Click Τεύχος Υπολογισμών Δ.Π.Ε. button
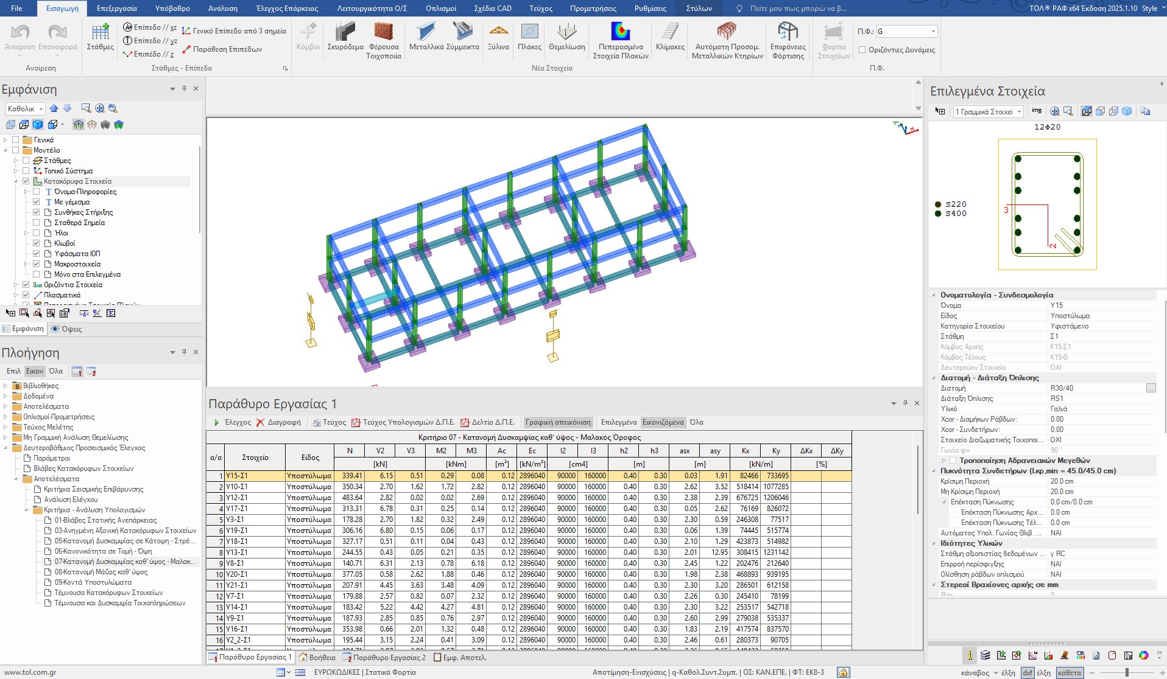The height and width of the screenshot is (679, 1167). tap(403, 422)
